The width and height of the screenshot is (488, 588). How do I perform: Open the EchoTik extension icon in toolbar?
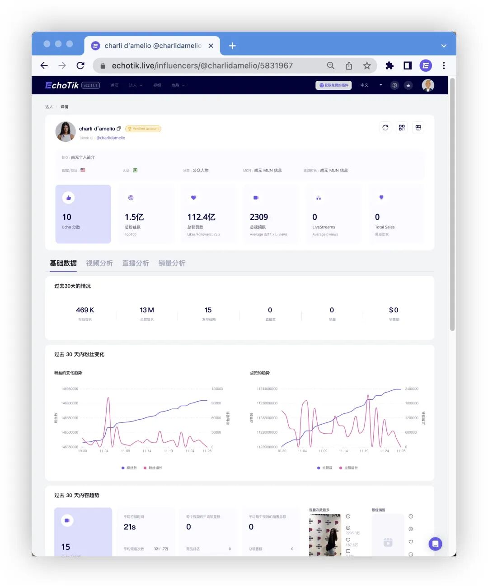click(426, 65)
